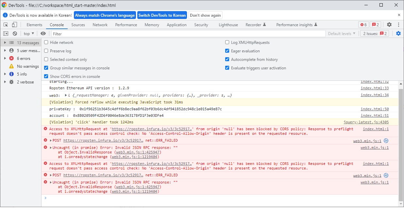Open DevTools settings gear icon
The image size is (404, 212).
pyautogui.click(x=389, y=25)
